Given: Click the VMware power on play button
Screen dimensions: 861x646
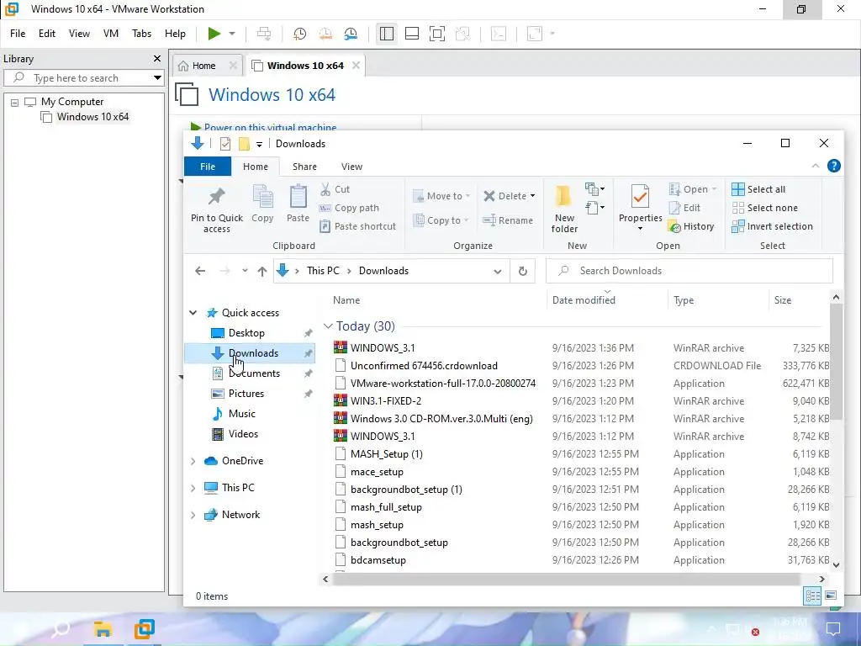Looking at the screenshot, I should pos(214,34).
